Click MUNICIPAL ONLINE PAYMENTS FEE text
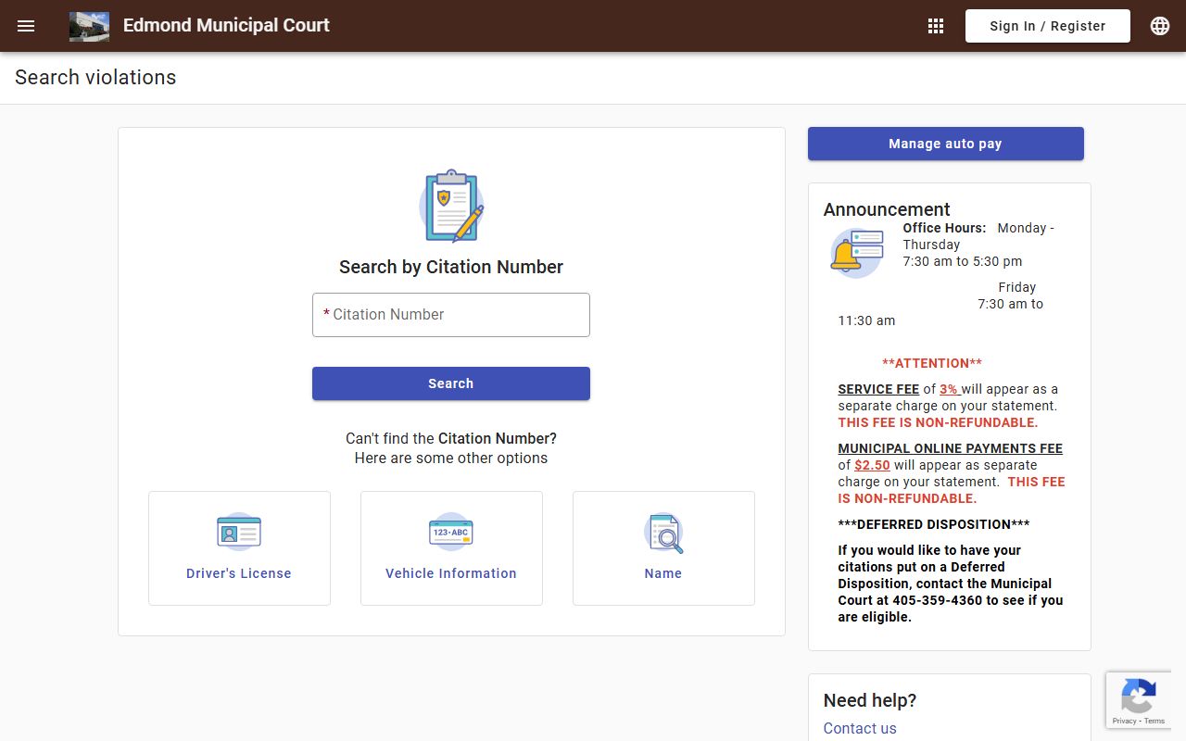Viewport: 1186px width, 741px height. pyautogui.click(x=951, y=448)
